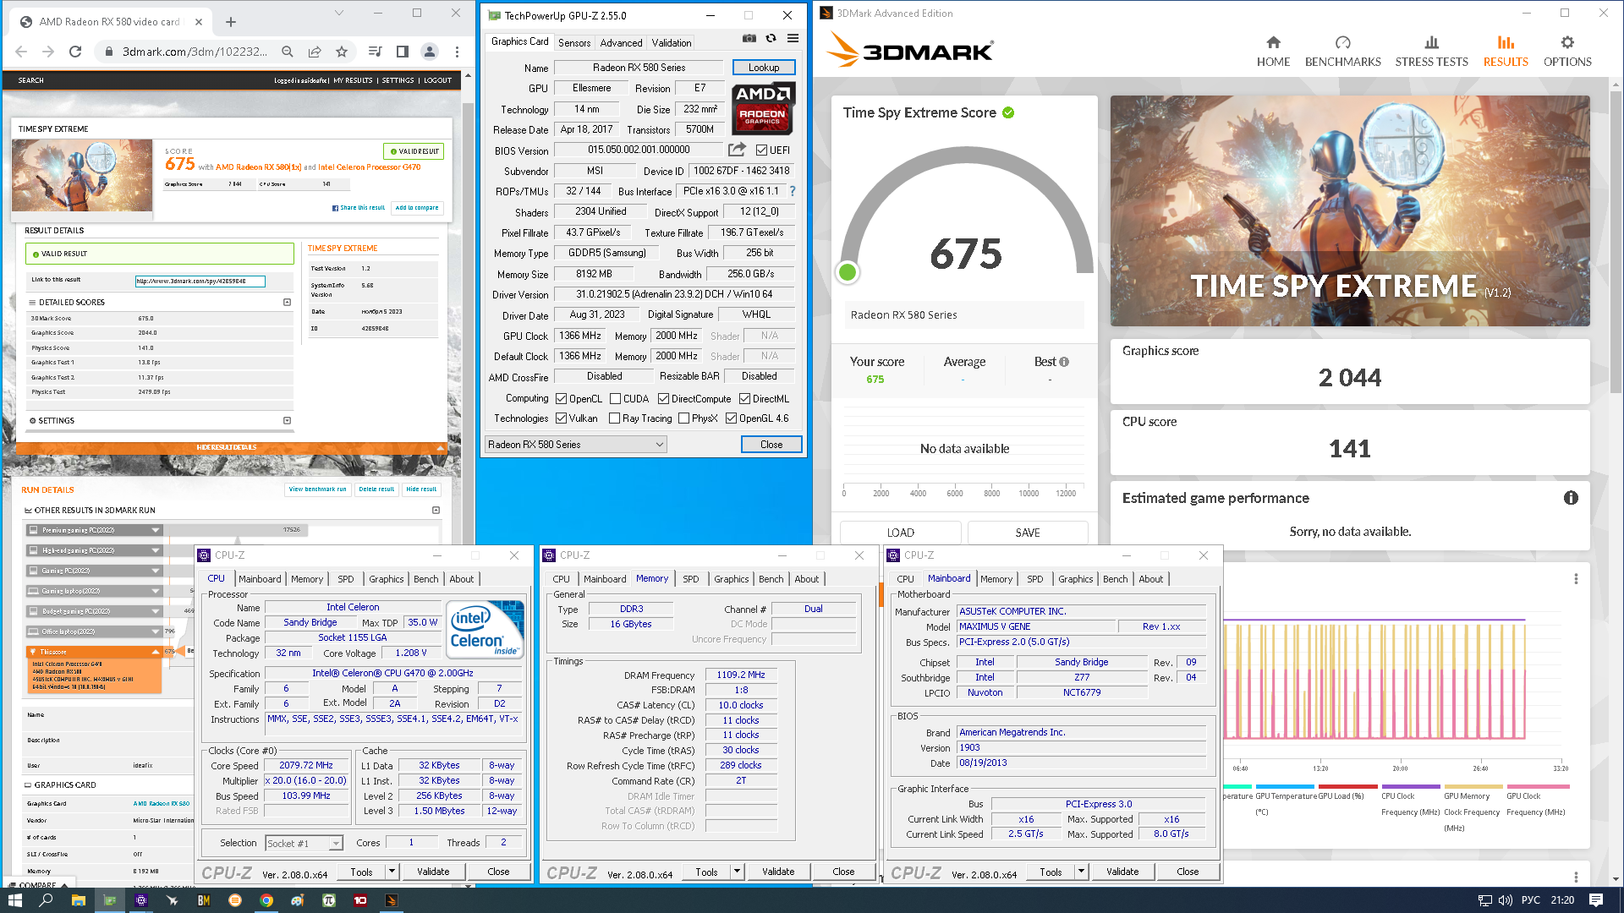Click the GPU-Z refresh icon

(x=771, y=39)
